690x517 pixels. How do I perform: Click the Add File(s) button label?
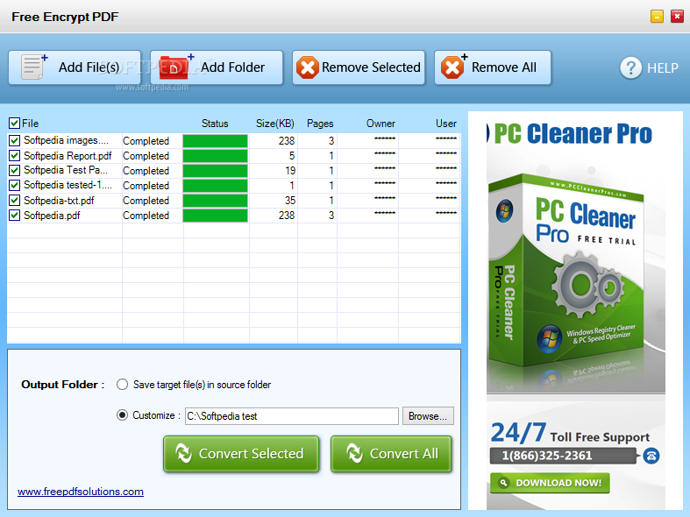tap(89, 67)
